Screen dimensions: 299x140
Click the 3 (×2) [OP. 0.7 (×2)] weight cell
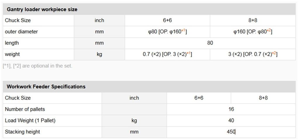tap(253, 54)
